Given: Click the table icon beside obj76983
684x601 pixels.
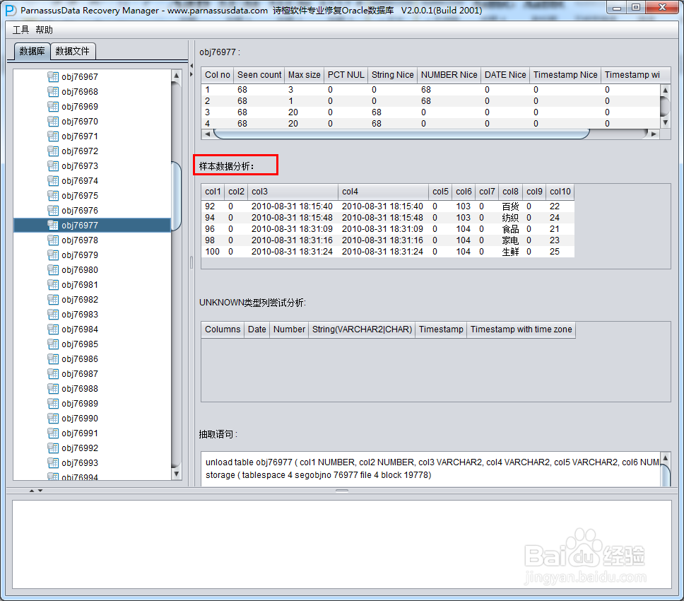Looking at the screenshot, I should 53,314.
